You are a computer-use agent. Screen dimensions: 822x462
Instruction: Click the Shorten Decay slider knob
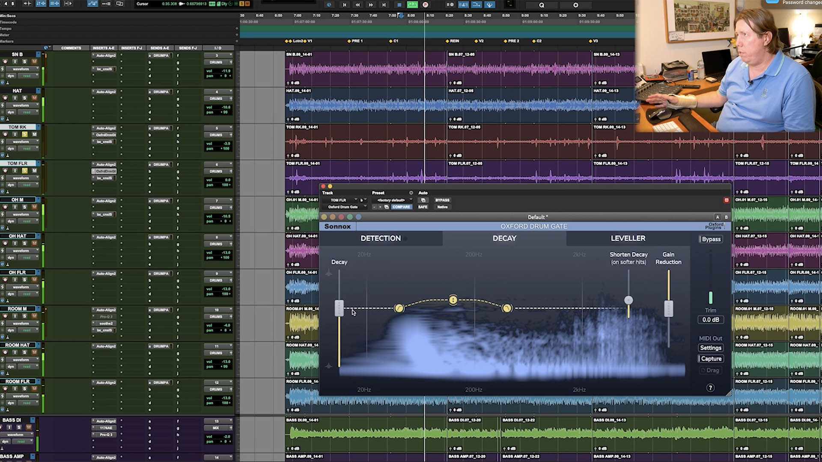628,300
